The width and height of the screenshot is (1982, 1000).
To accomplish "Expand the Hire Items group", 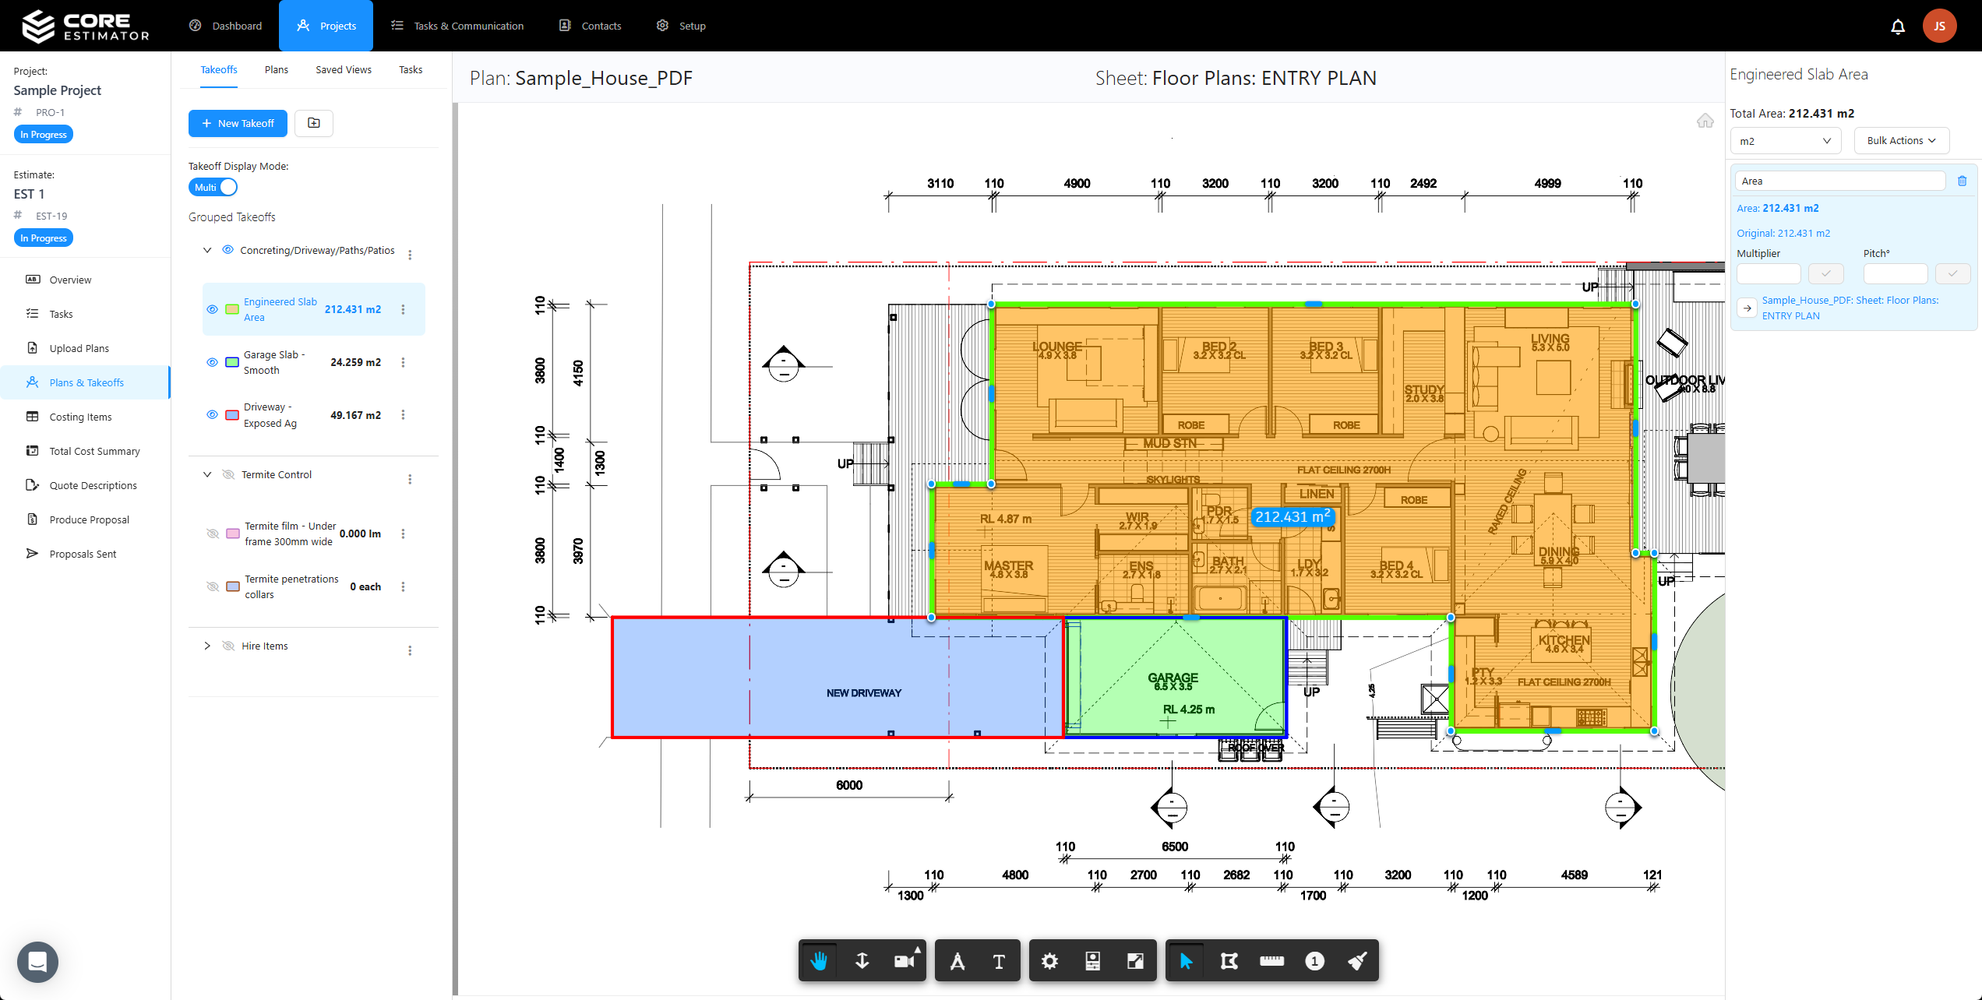I will pos(207,646).
